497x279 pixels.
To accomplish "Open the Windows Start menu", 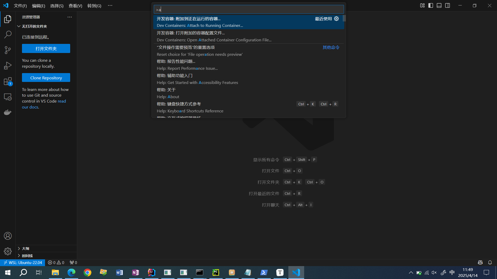I will point(8,273).
